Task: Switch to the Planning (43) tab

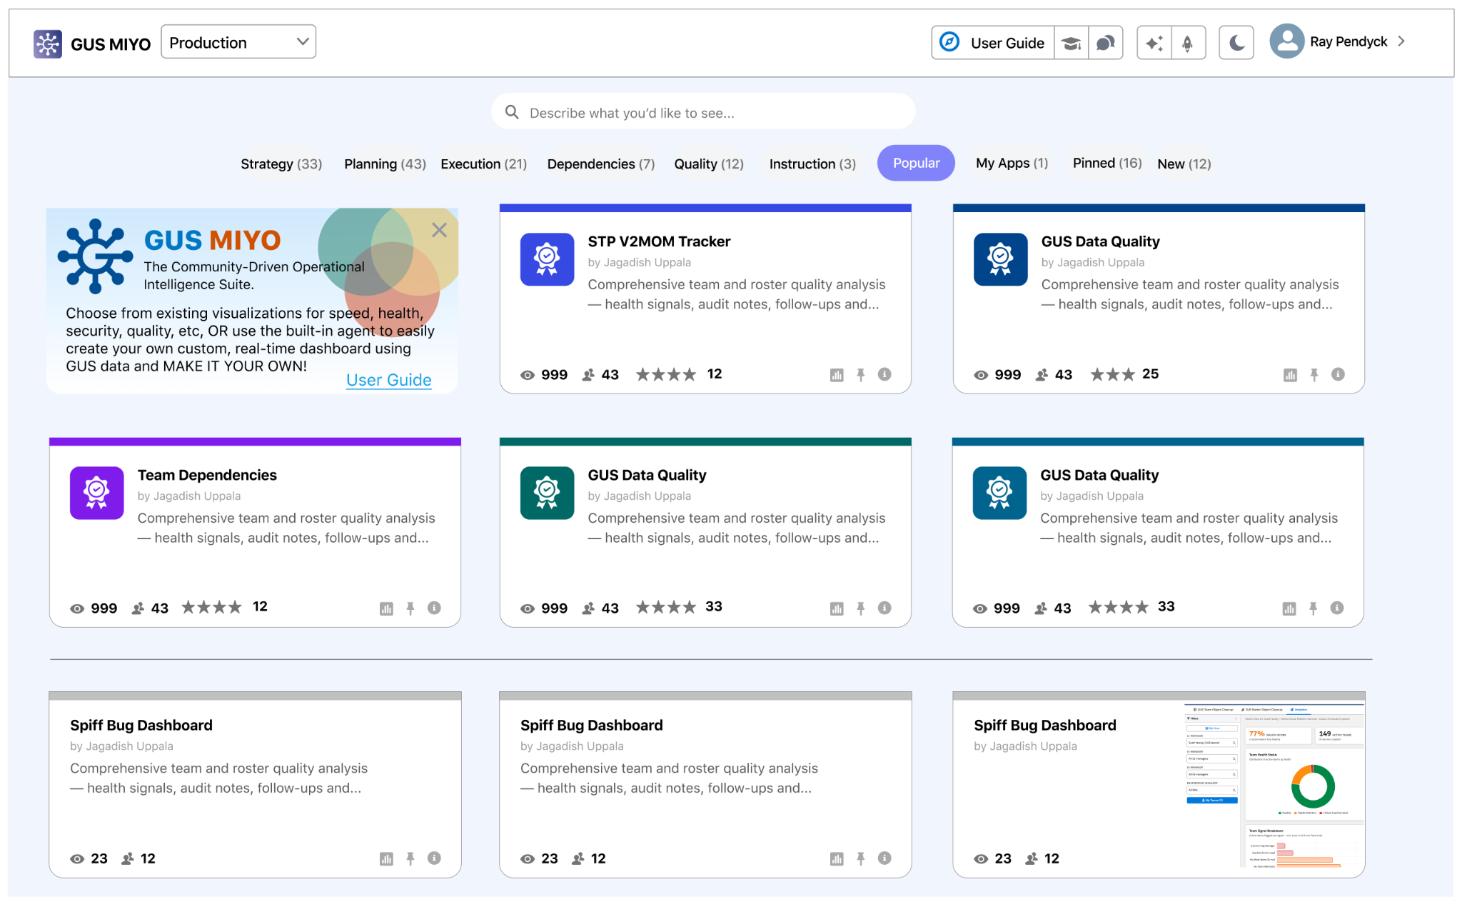Action: 385,164
